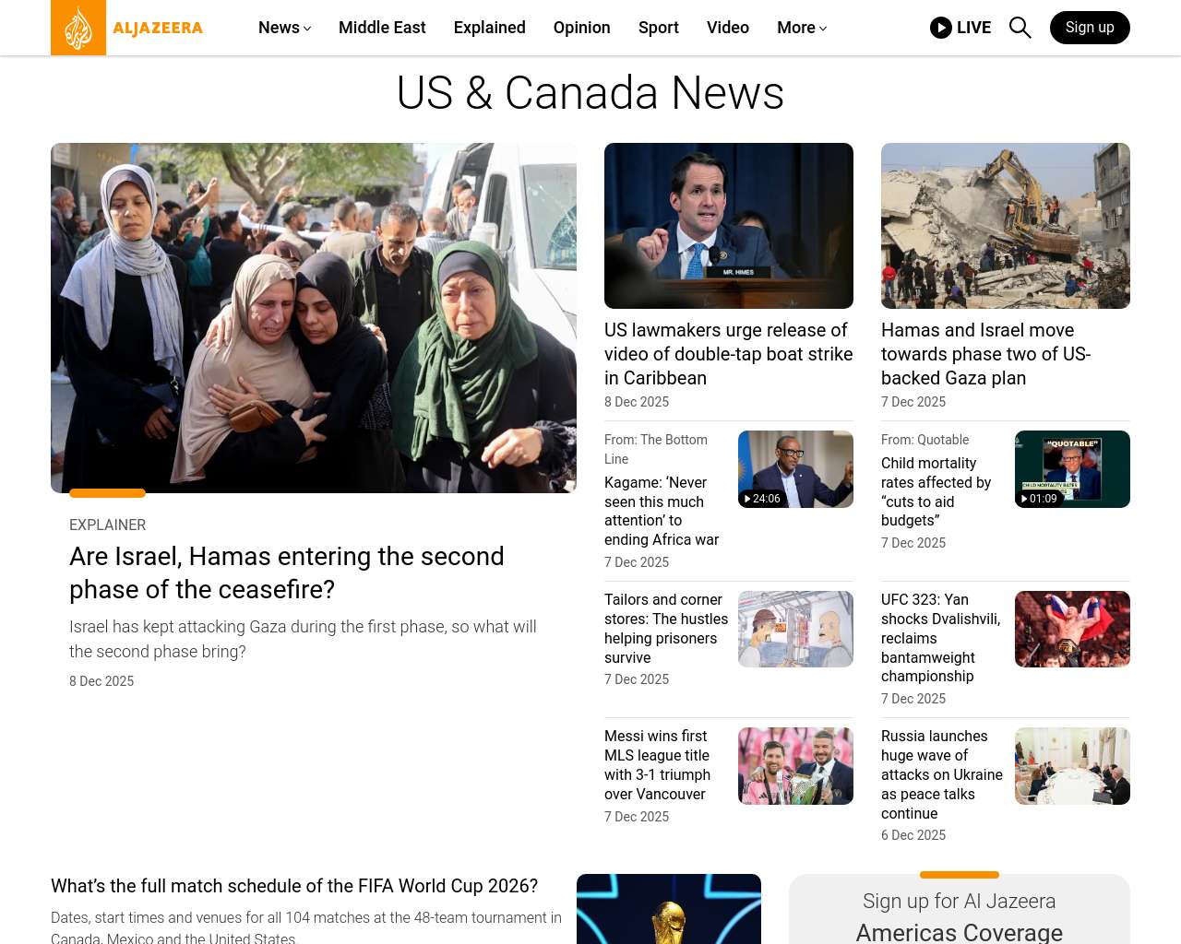The image size is (1181, 944).
Task: Expand the News dropdown chevron
Action: coord(307,29)
